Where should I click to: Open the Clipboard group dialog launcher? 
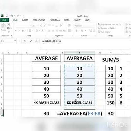[x=12, y=36]
